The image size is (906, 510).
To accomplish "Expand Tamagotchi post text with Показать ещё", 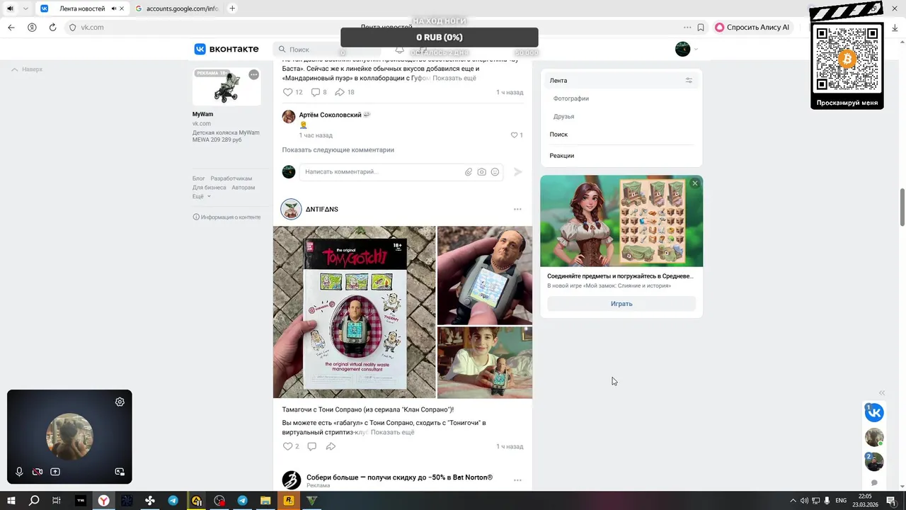I will [393, 432].
